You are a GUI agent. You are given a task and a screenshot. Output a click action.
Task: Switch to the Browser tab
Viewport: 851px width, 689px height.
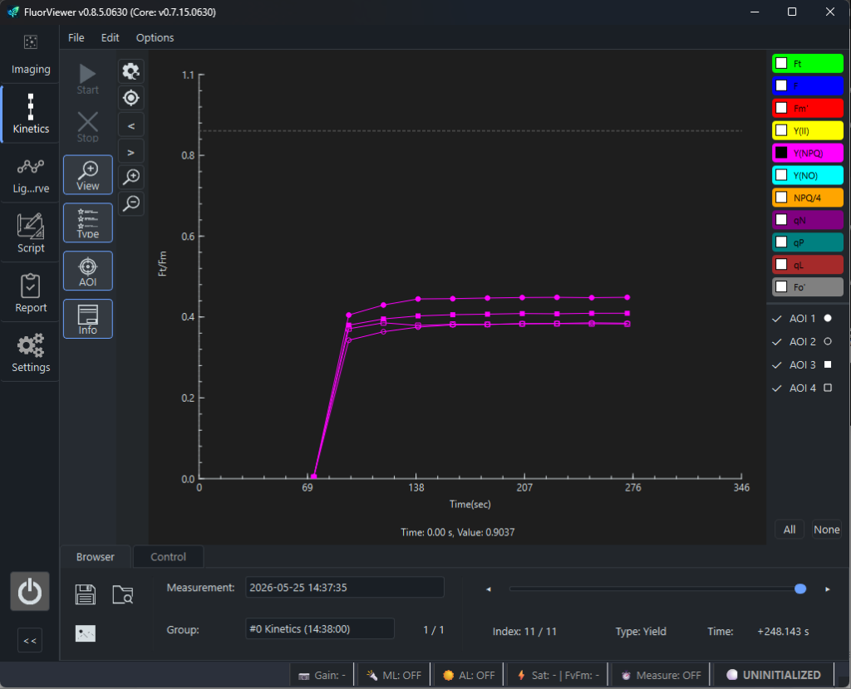[95, 557]
